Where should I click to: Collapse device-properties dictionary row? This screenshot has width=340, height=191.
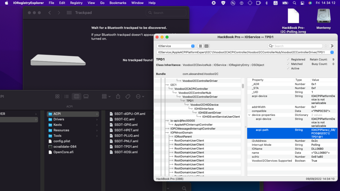pyautogui.click(x=249, y=115)
